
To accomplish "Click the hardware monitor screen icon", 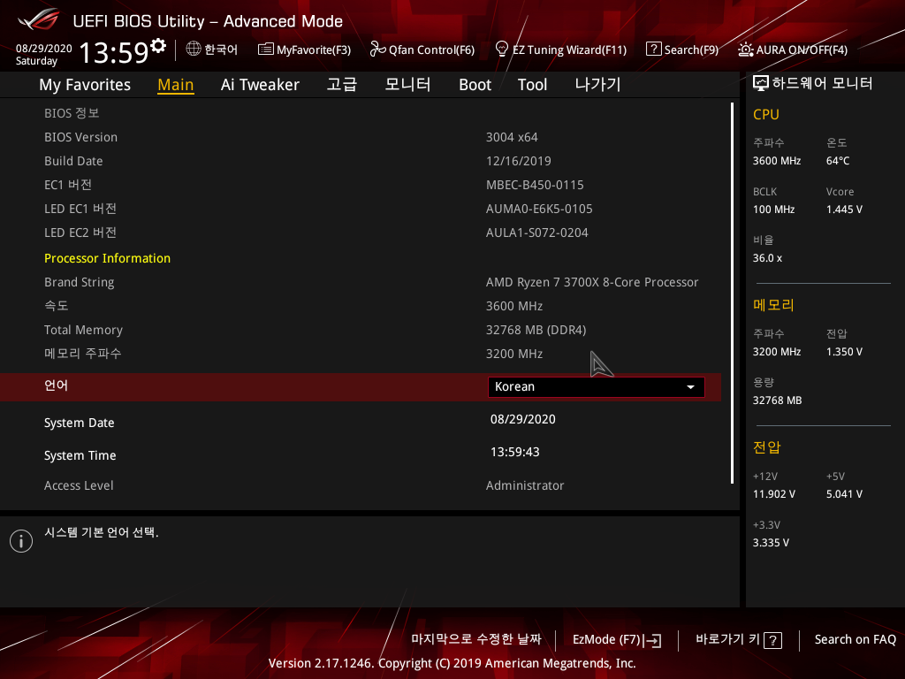I will (x=761, y=83).
